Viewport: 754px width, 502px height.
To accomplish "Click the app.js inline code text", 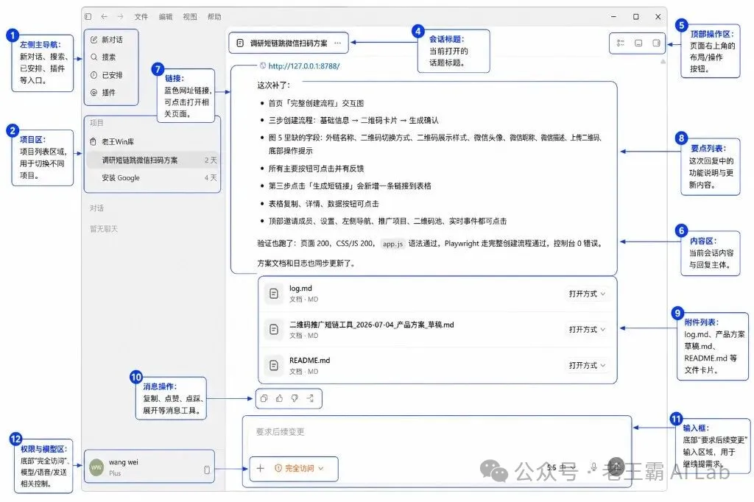I will coord(393,244).
